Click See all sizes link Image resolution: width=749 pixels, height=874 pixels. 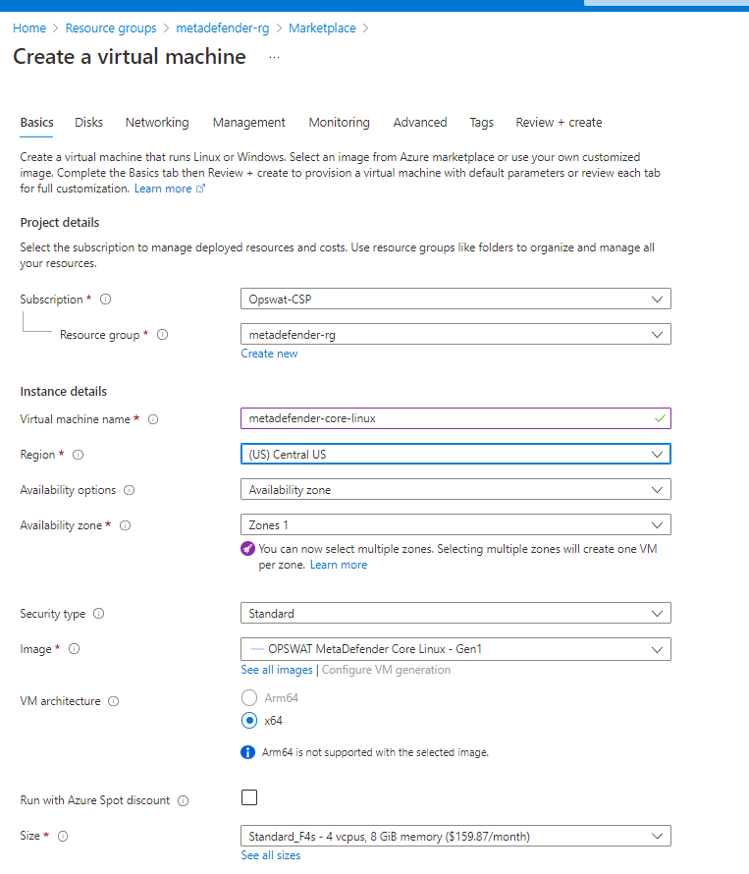coord(270,855)
